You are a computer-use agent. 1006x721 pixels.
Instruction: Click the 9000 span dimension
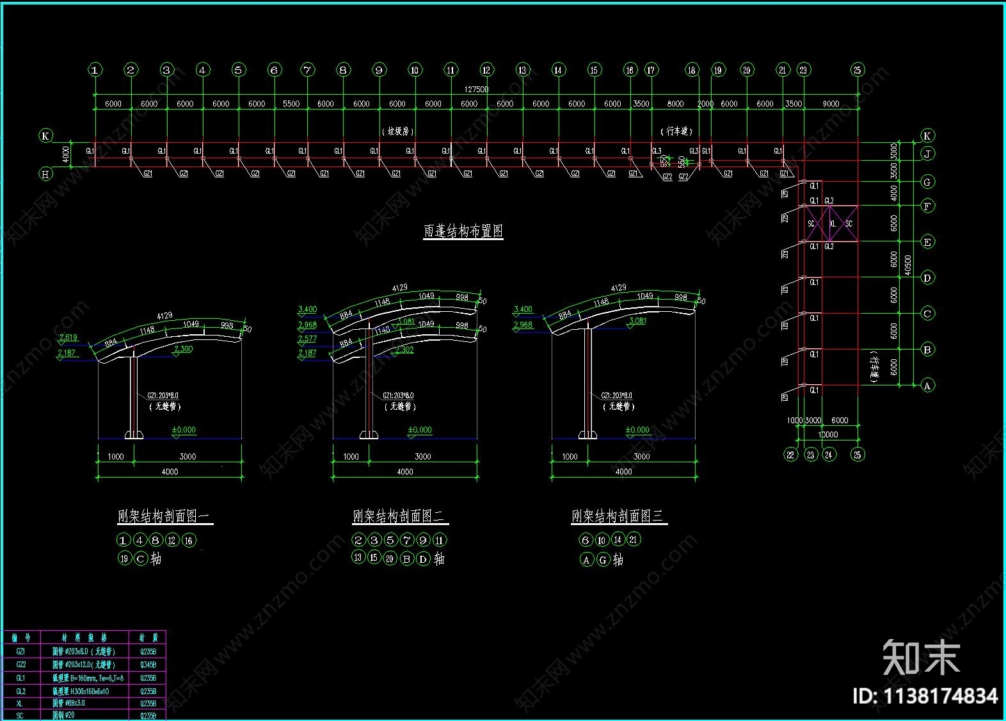click(831, 104)
